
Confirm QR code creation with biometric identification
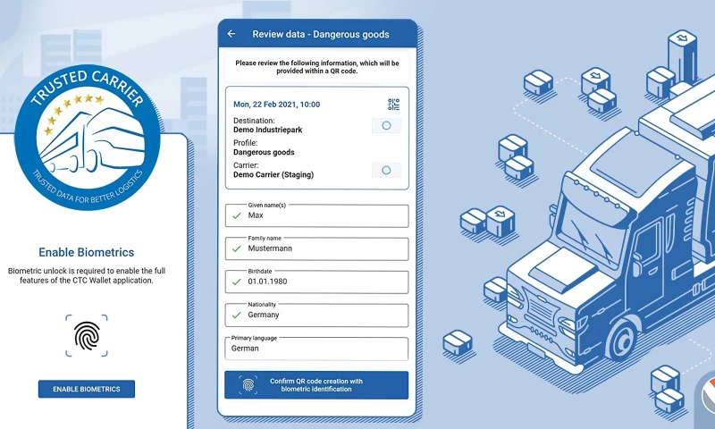[x=316, y=385]
